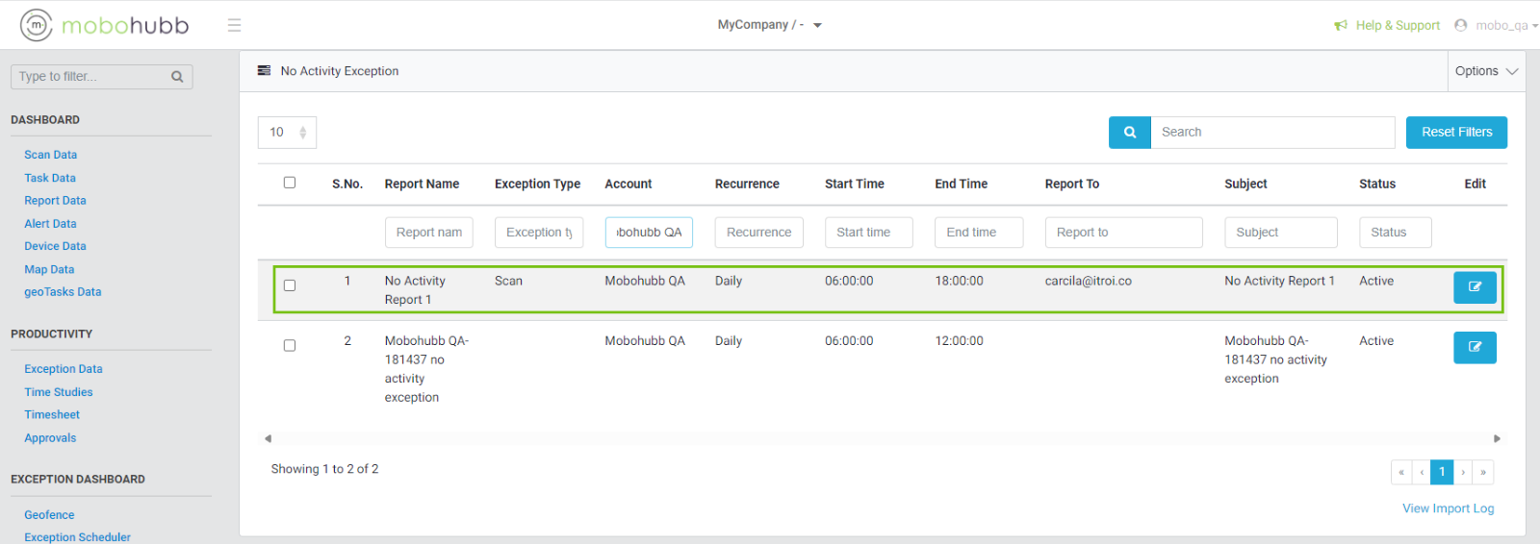Check the box for No Activity Report 1
The height and width of the screenshot is (544, 1540).
(x=290, y=285)
